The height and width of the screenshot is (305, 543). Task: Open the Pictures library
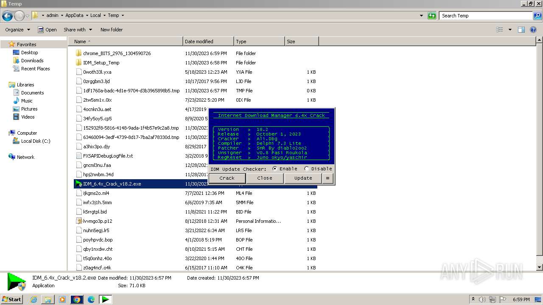pyautogui.click(x=29, y=109)
